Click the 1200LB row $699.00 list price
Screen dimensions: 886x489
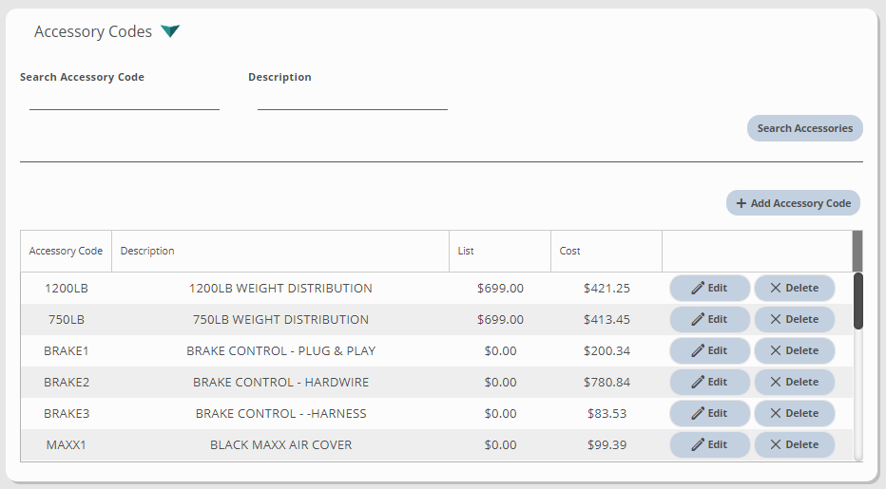[x=500, y=288]
